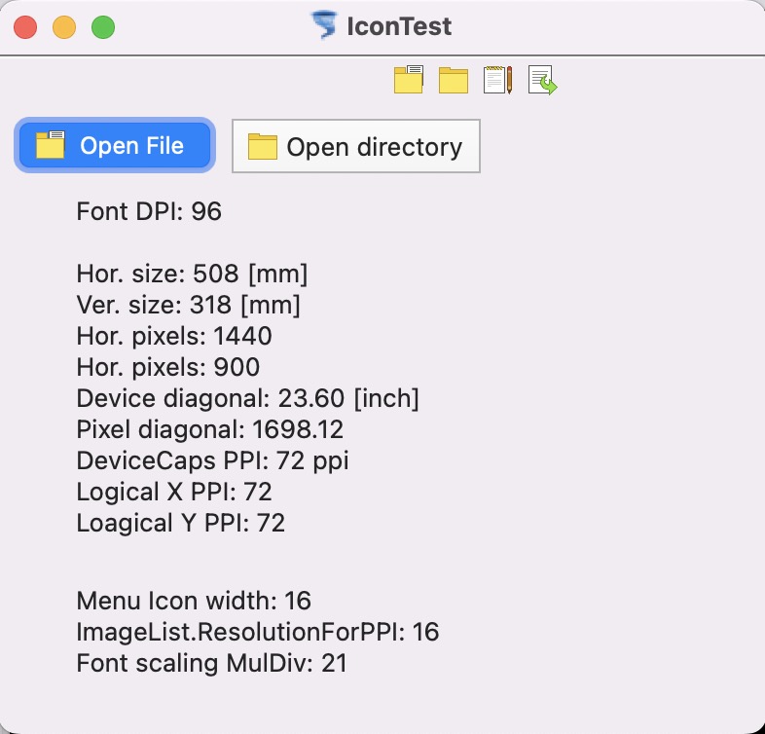Click the IconTest window title text
The height and width of the screenshot is (734, 765).
[x=399, y=26]
